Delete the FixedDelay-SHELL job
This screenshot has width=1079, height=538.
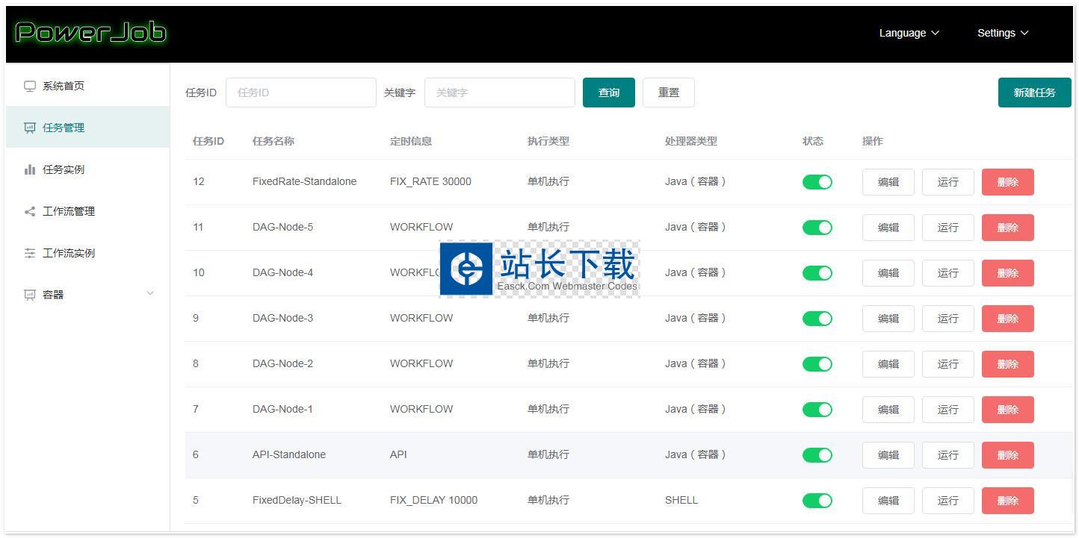(1007, 501)
